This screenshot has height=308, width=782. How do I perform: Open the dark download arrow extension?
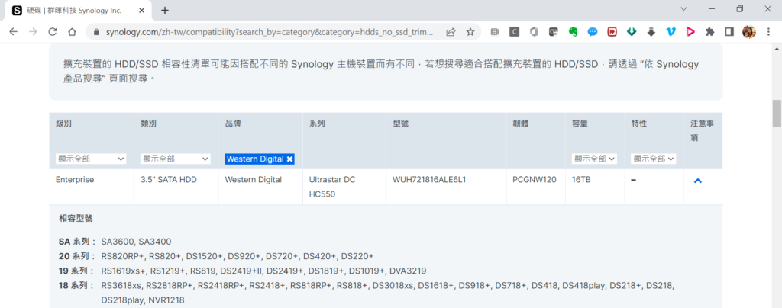[651, 32]
